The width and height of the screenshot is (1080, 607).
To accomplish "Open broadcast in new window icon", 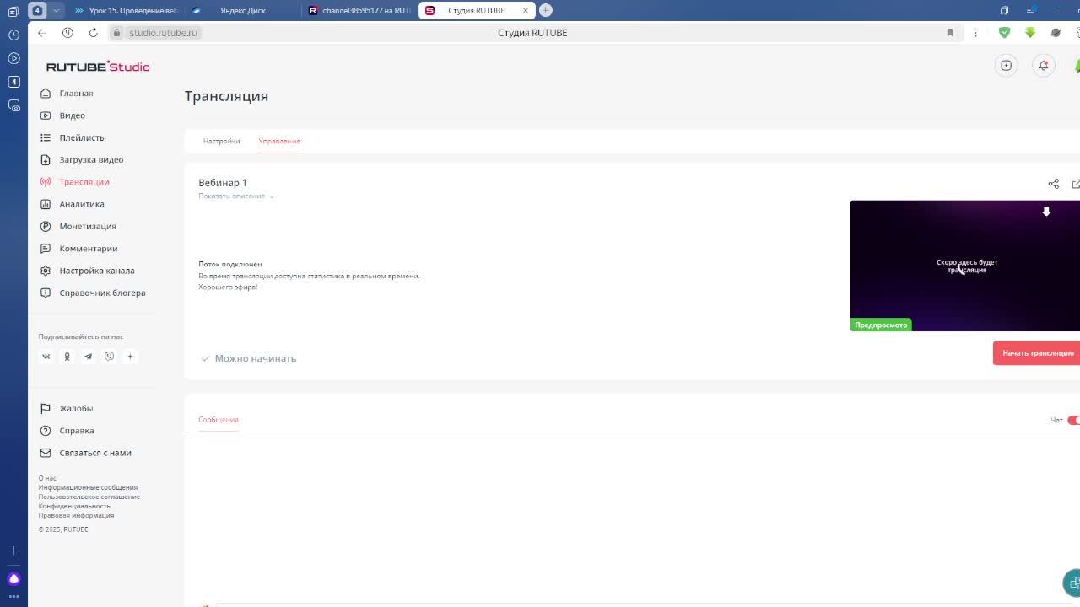I will pyautogui.click(x=1076, y=184).
